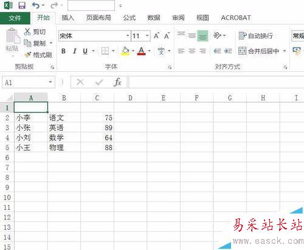The image size is (304, 250).
Task: Click the Paste clipboard icon
Action: 13,36
